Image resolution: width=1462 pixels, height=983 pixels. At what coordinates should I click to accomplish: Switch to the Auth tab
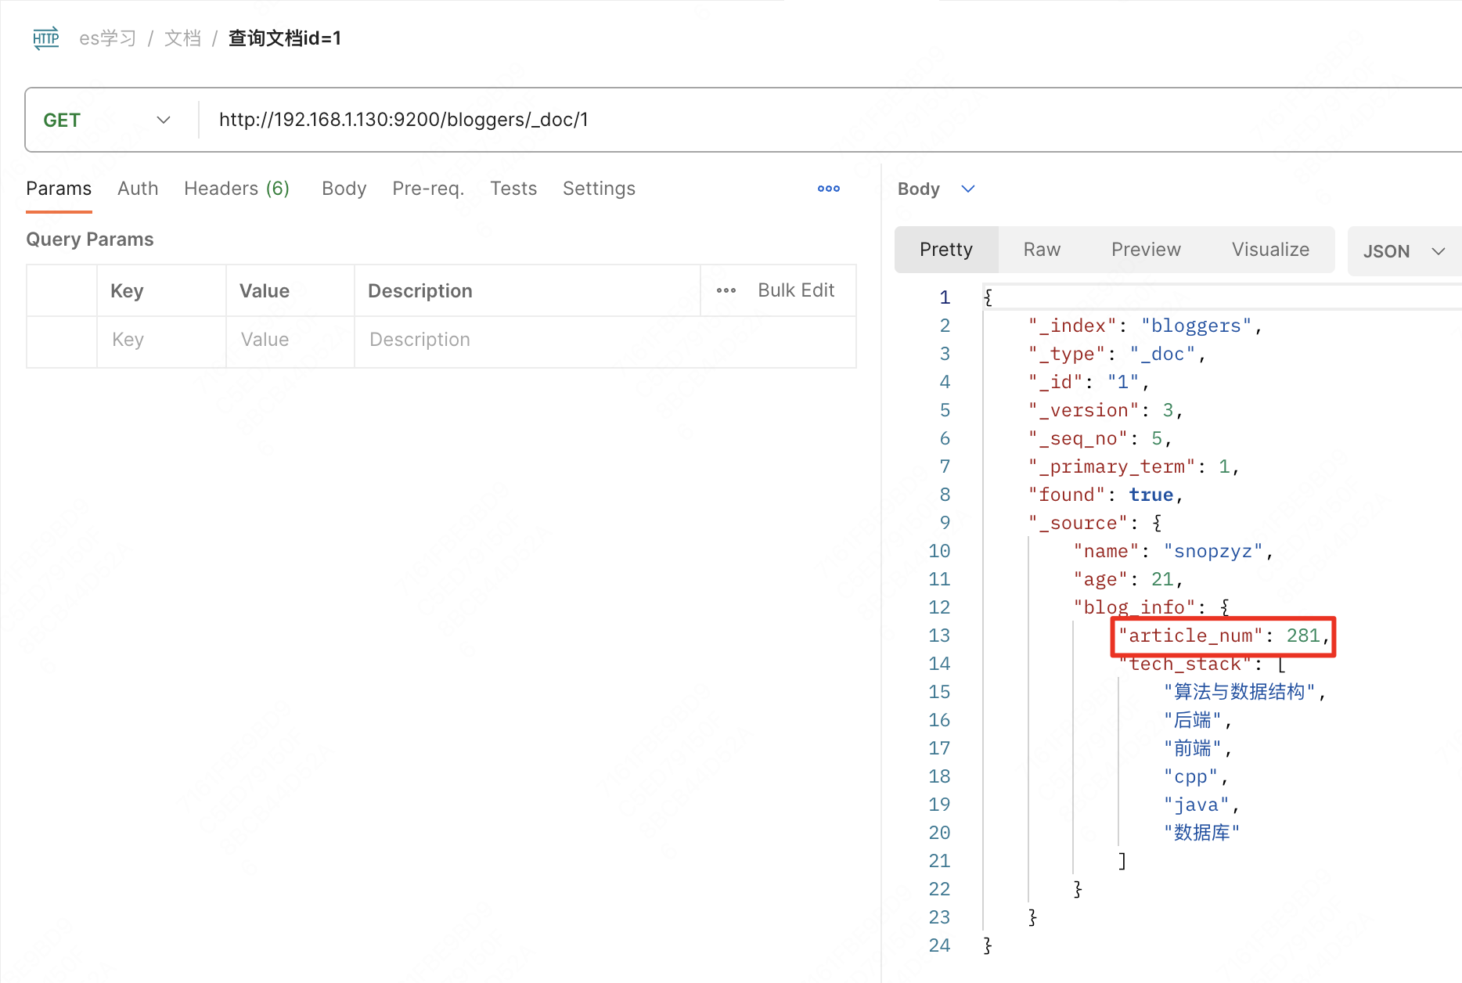pos(138,189)
